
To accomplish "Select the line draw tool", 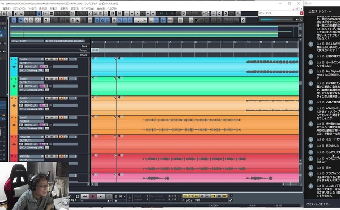I will [x=37, y=20].
